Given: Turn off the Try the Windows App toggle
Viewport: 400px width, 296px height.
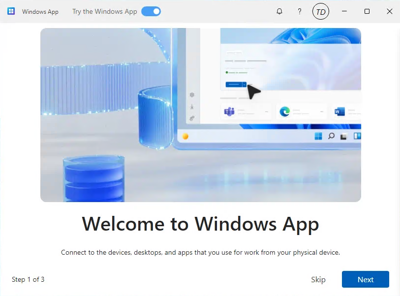Looking at the screenshot, I should 151,11.
